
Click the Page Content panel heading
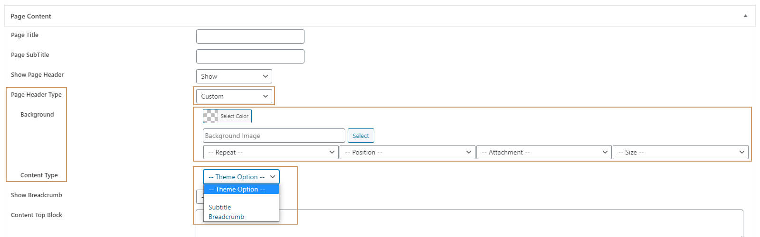pos(31,16)
